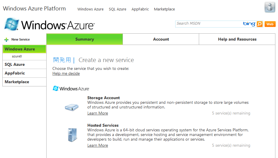
Task: Click the Storage Account heading
Action: [x=103, y=98]
